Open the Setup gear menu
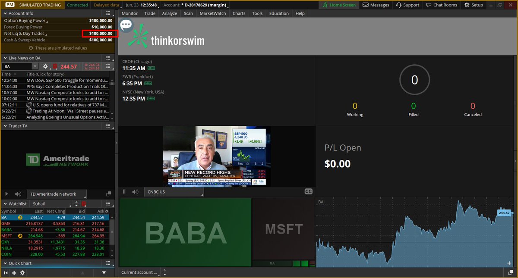The width and height of the screenshot is (518, 278). [x=474, y=5]
